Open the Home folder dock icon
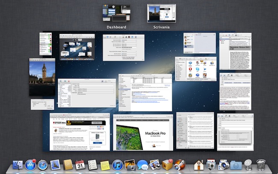The width and height of the screenshot is (278, 174). pyautogui.click(x=198, y=165)
